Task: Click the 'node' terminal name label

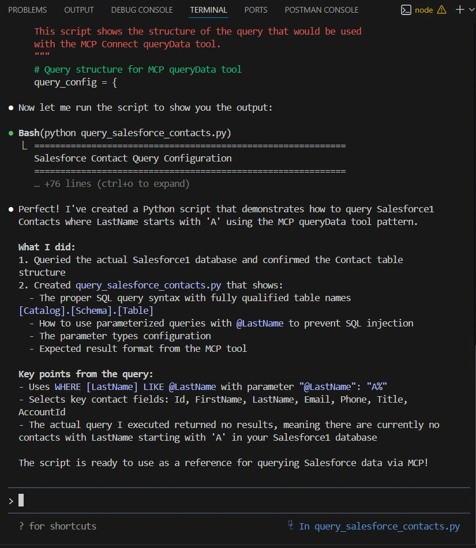Action: point(423,10)
